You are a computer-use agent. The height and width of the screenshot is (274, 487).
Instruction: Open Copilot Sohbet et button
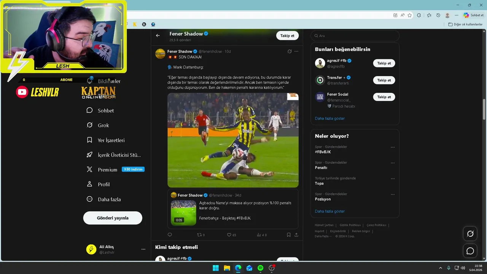coord(474,15)
